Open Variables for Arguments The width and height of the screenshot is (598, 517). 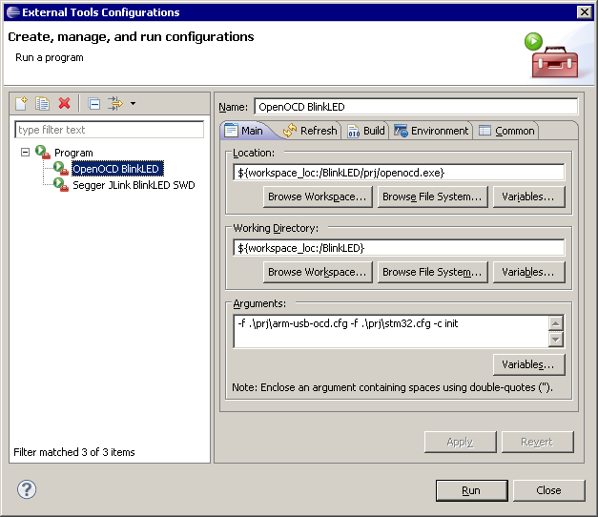point(528,364)
